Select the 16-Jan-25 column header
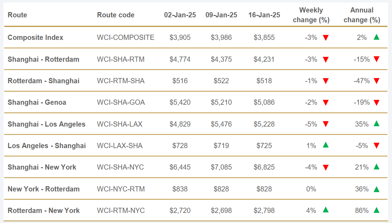Screen dimensions: 392x223 264,15
